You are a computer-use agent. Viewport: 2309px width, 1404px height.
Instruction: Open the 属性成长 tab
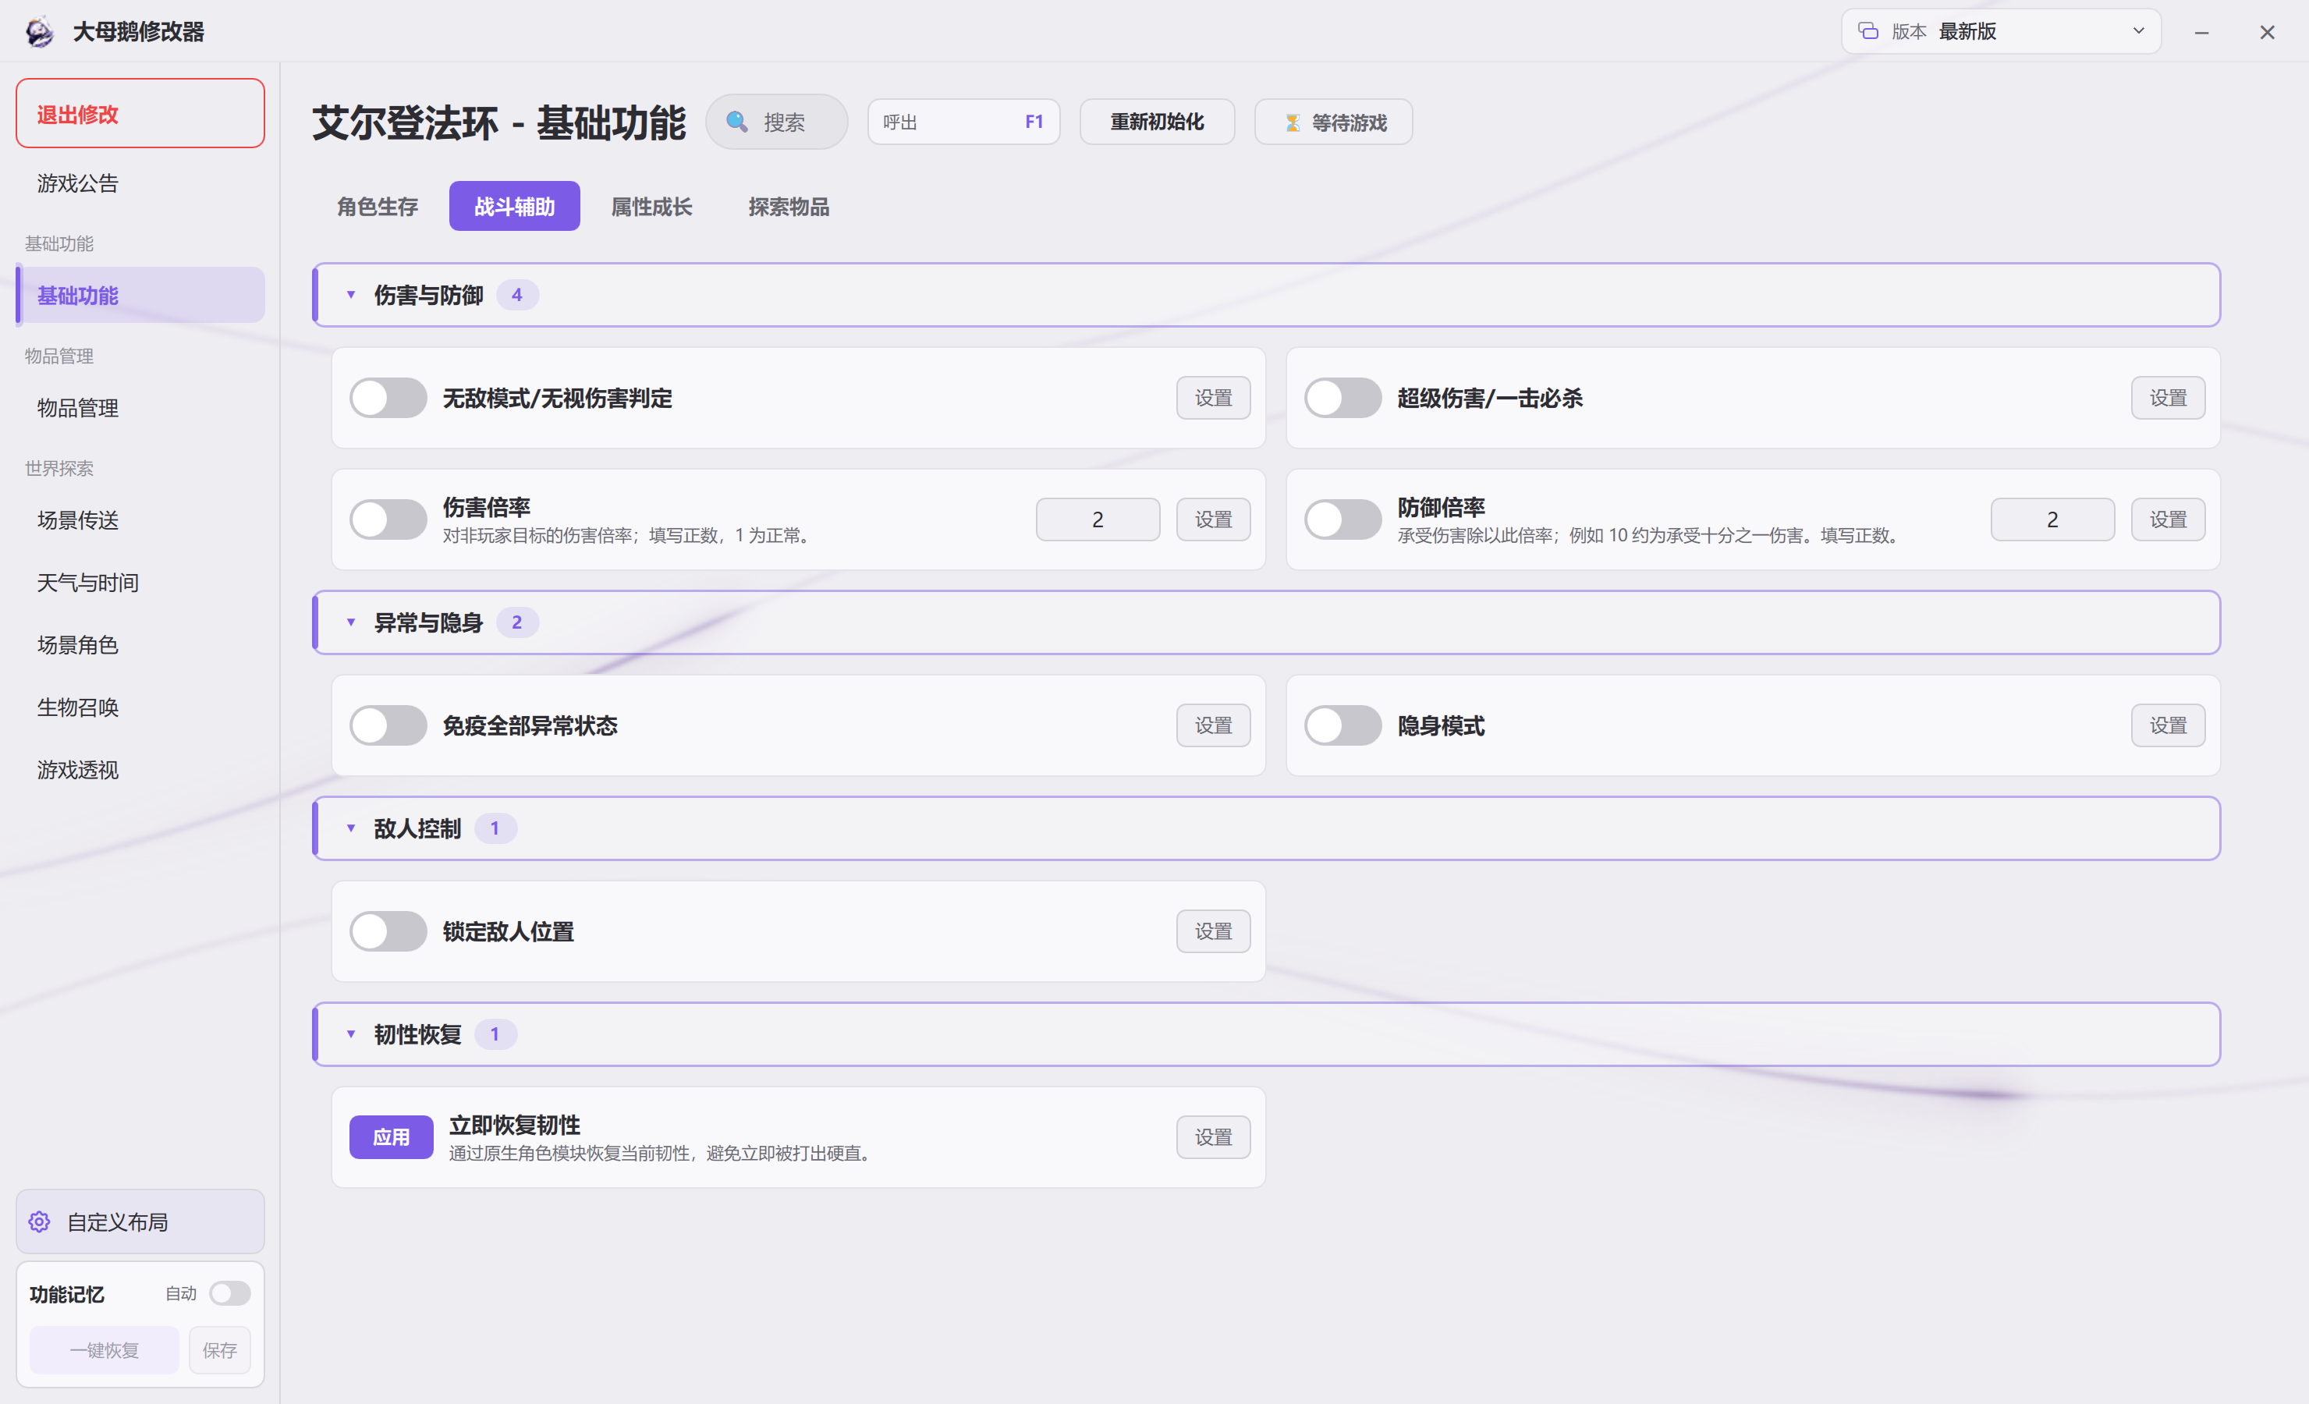[651, 206]
